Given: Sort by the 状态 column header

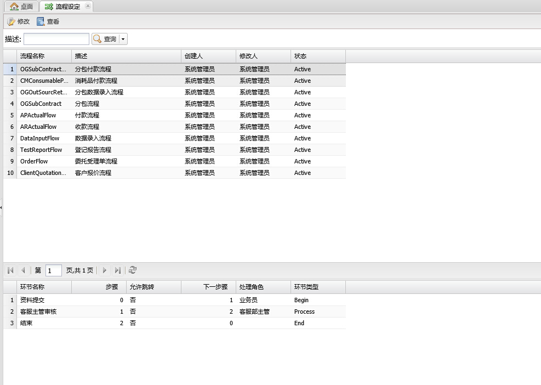Looking at the screenshot, I should [x=318, y=56].
